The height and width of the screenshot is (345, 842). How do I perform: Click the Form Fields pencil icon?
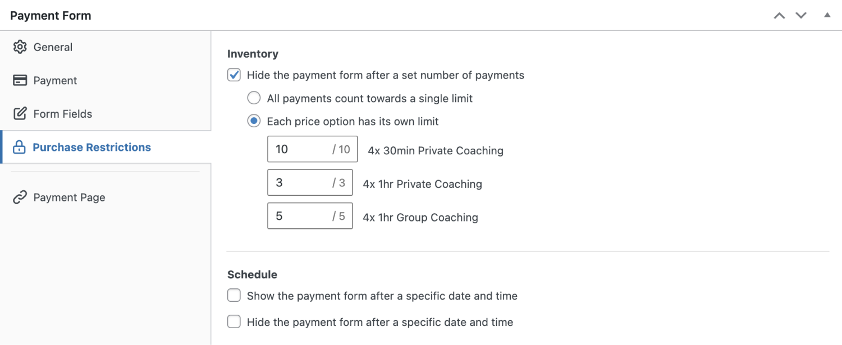[x=20, y=114]
